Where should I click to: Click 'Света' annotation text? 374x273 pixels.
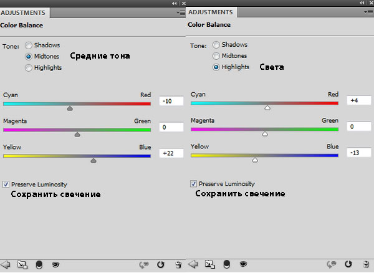click(272, 67)
